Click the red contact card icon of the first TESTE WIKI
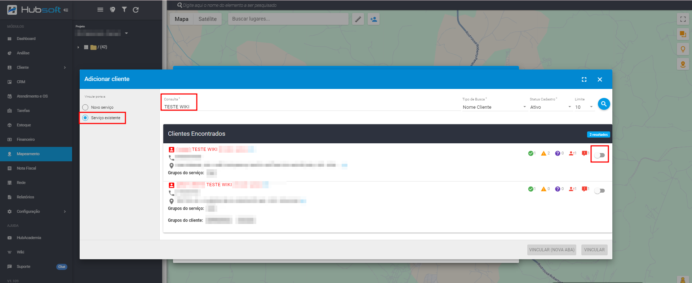 pos(172,149)
